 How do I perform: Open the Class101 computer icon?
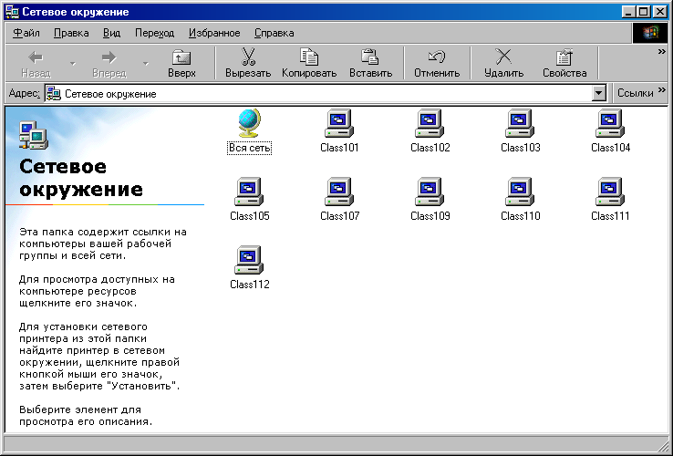(x=339, y=123)
